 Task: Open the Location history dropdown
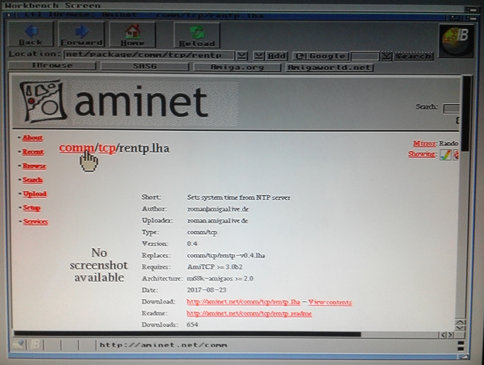click(242, 56)
